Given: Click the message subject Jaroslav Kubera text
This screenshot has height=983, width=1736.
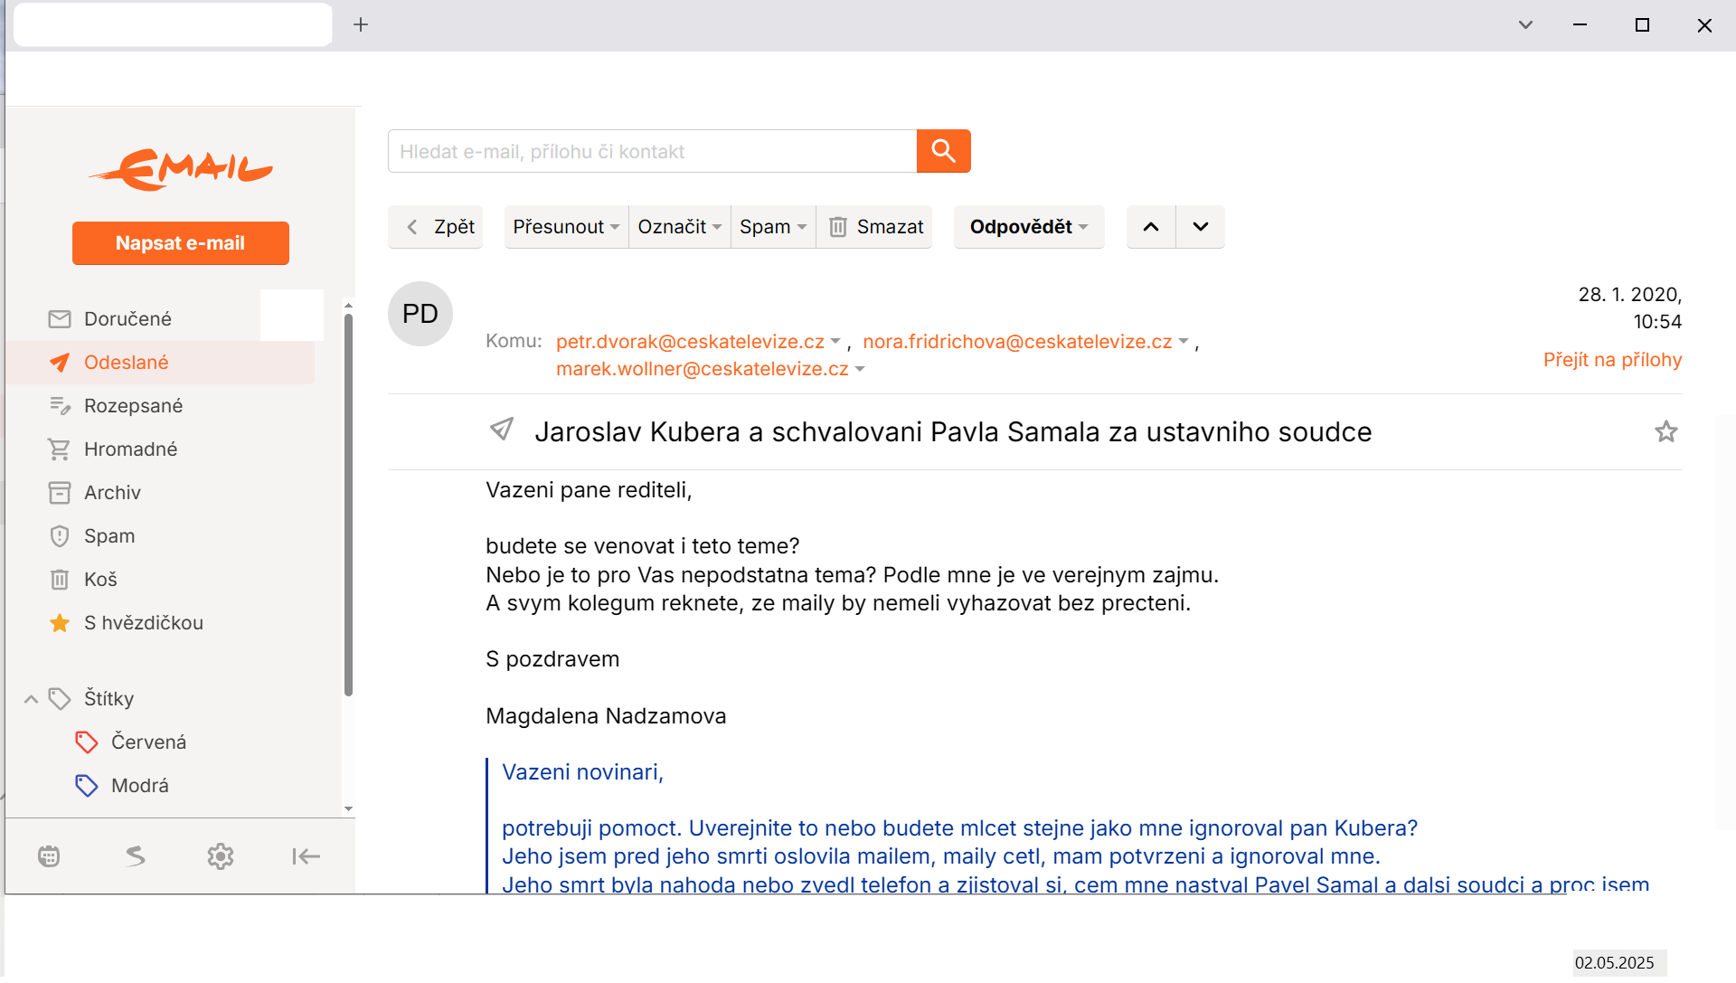Looking at the screenshot, I should coord(953,432).
